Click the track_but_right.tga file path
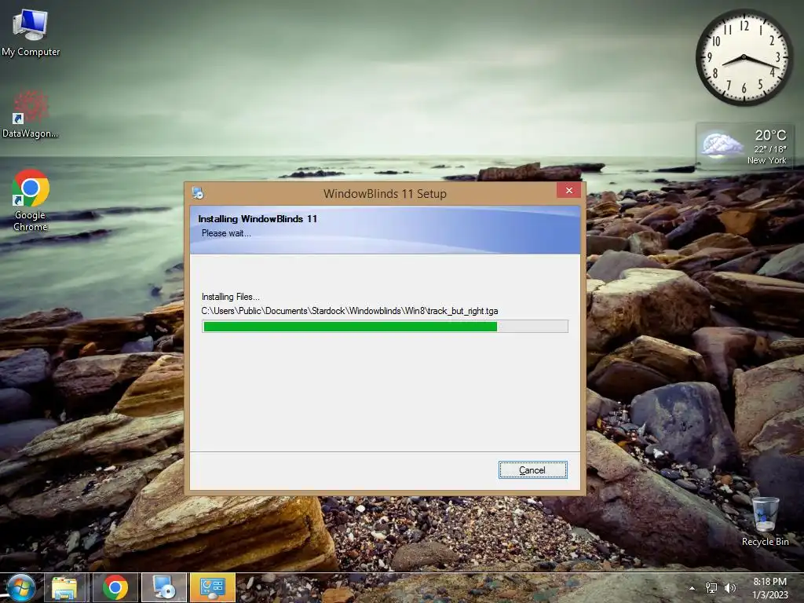Image resolution: width=804 pixels, height=603 pixels. 349,311
